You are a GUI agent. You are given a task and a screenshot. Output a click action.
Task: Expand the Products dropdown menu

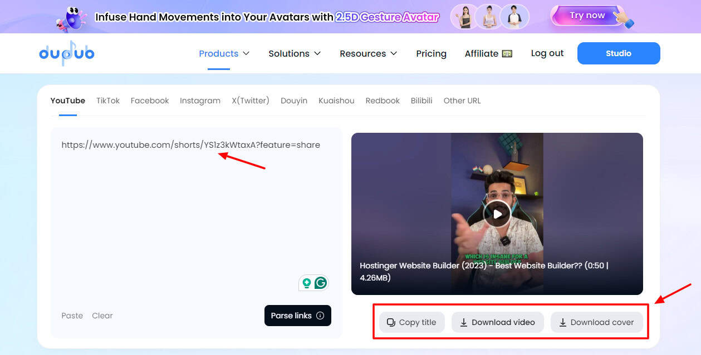pos(224,53)
